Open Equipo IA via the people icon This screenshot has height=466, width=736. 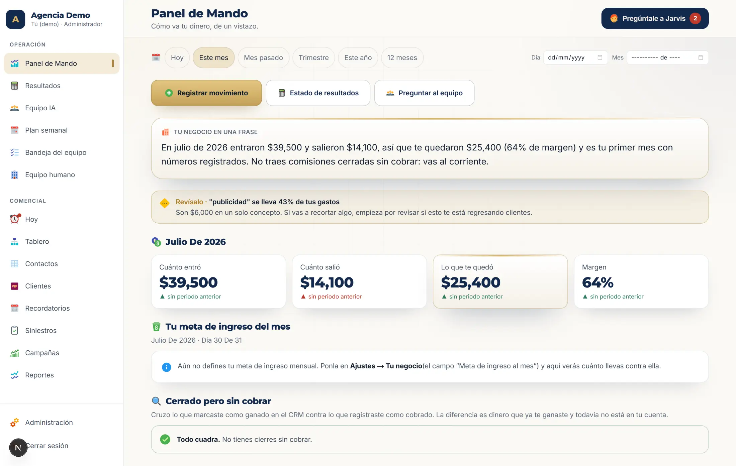14,108
